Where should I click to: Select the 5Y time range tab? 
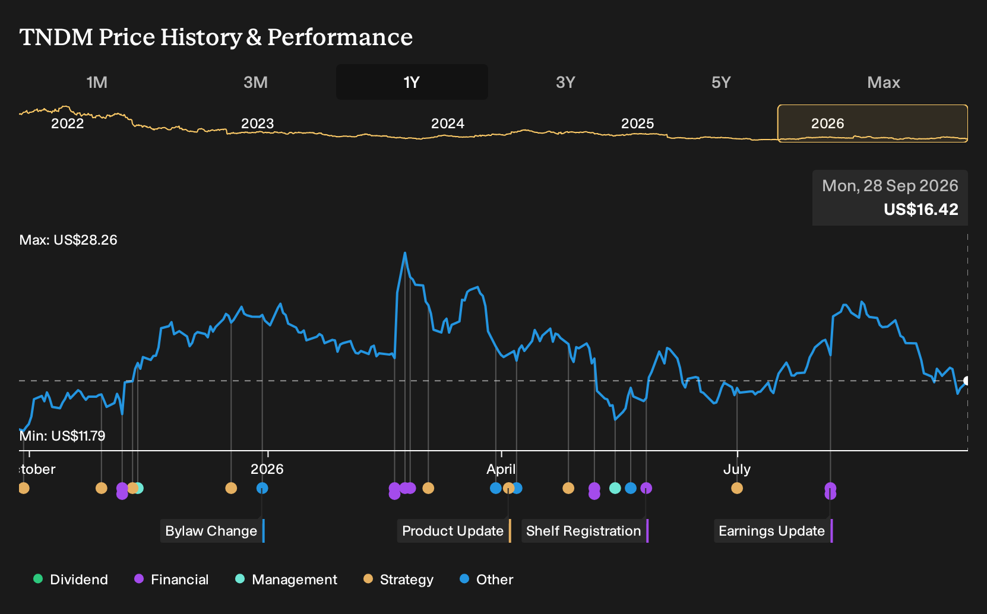(x=721, y=82)
